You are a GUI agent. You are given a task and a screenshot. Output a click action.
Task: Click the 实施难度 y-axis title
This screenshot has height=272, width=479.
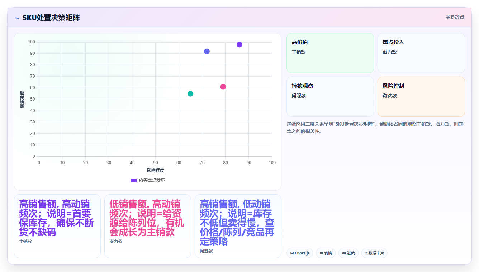22,99
